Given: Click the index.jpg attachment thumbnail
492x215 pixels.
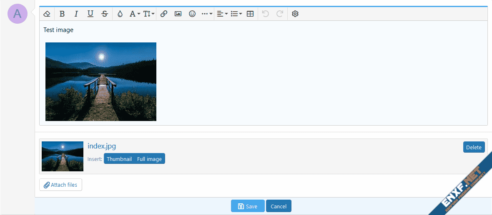Looking at the screenshot, I should click(x=63, y=156).
